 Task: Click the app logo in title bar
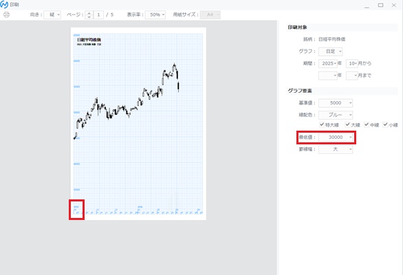click(x=4, y=4)
